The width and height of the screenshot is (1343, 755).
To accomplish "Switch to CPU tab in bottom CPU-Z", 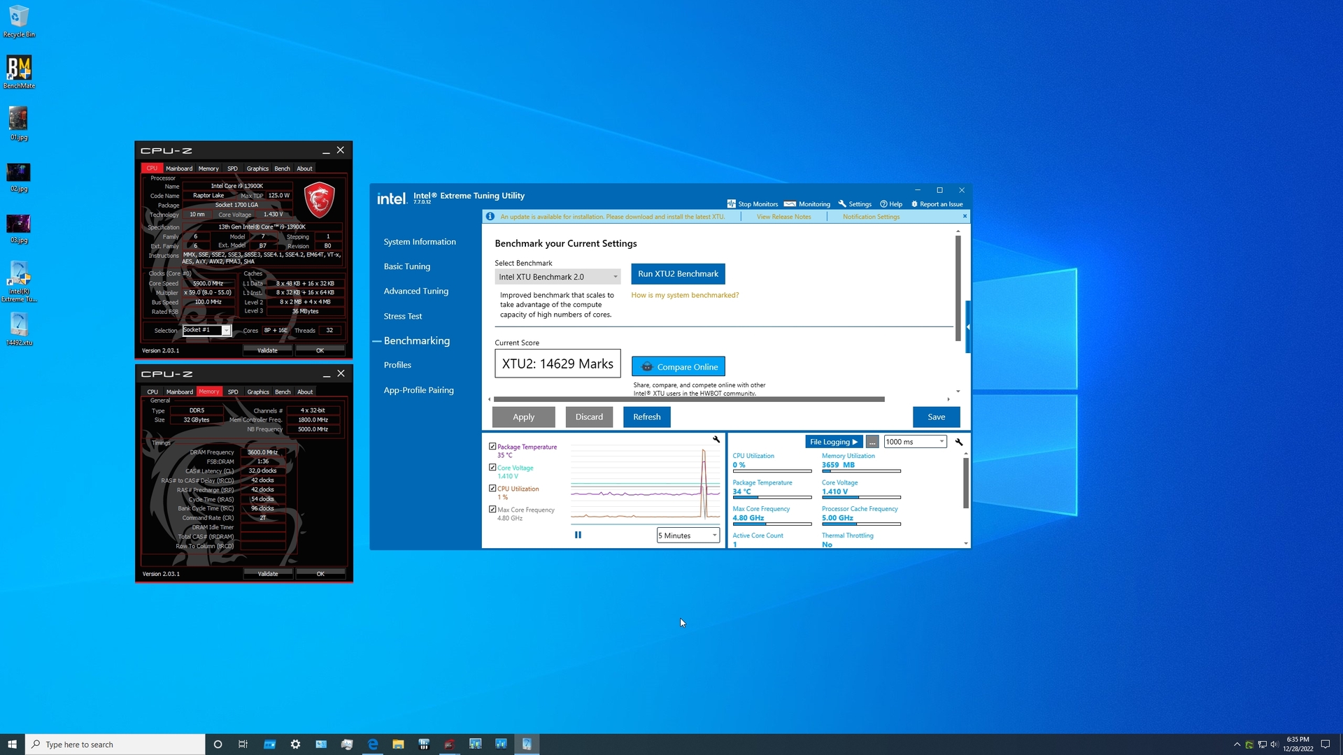I will pyautogui.click(x=152, y=392).
